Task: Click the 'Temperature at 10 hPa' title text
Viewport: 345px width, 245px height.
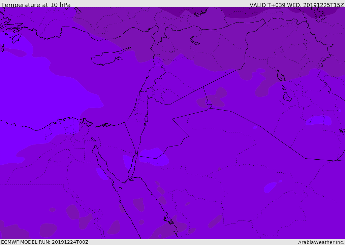Action: 36,5
